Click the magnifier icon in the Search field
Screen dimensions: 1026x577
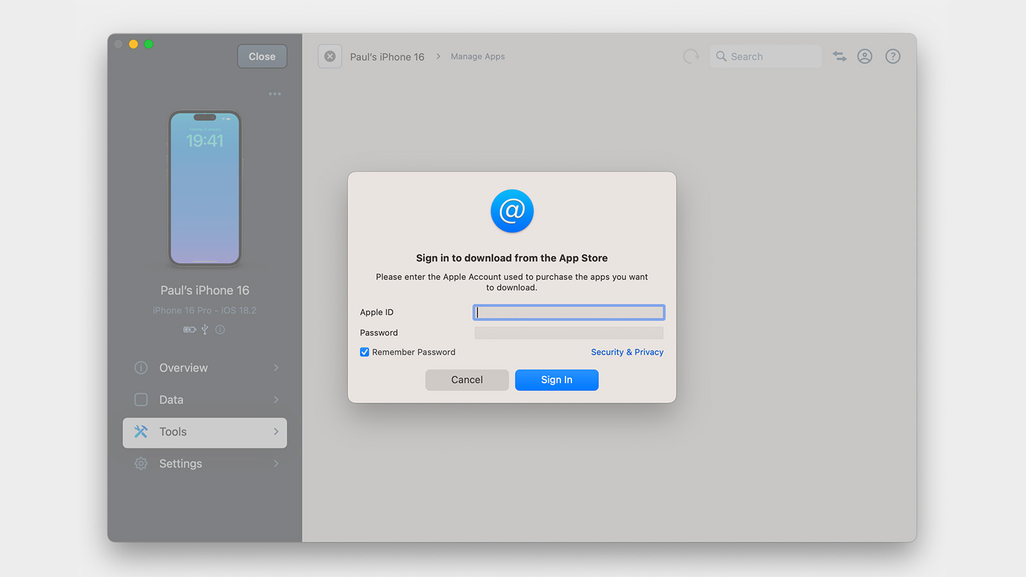[721, 56]
